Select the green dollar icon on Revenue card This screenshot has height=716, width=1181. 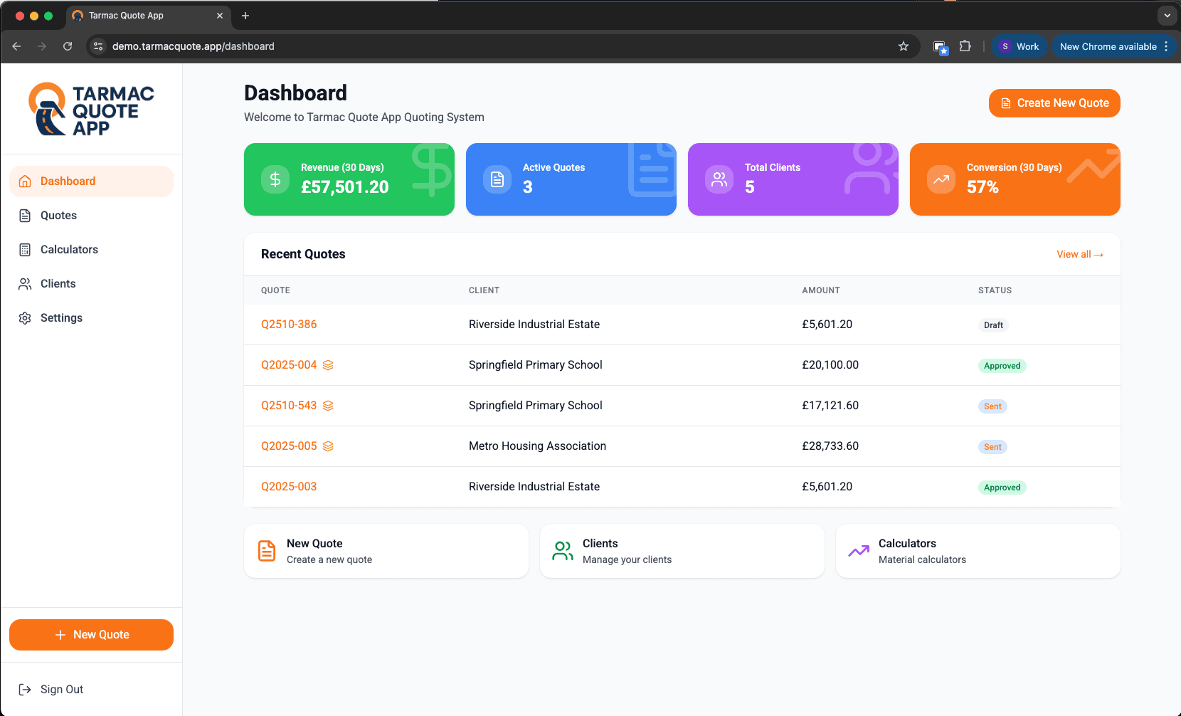pyautogui.click(x=275, y=179)
